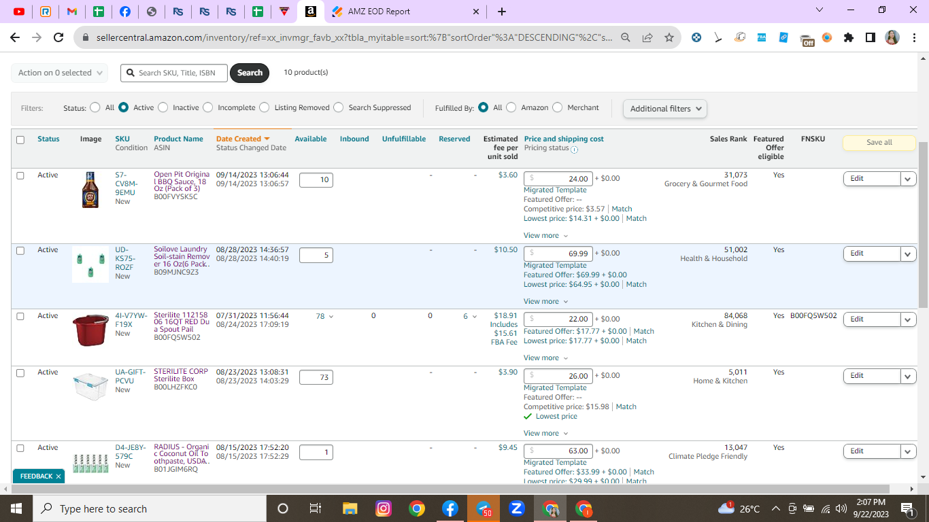This screenshot has height=522, width=929.
Task: Open the Windows Start menu
Action: pyautogui.click(x=16, y=508)
